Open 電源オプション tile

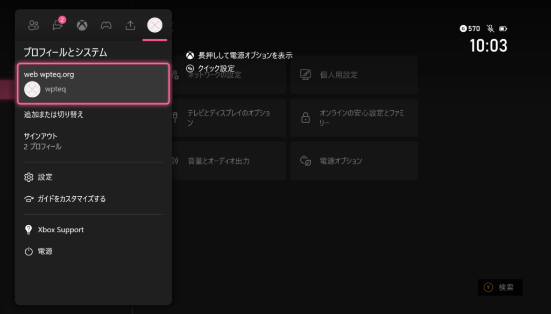[354, 161]
